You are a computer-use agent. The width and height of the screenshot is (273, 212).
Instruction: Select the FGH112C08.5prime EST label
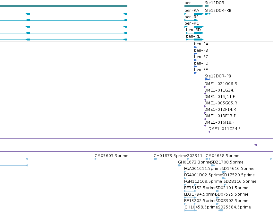(x=203, y=182)
